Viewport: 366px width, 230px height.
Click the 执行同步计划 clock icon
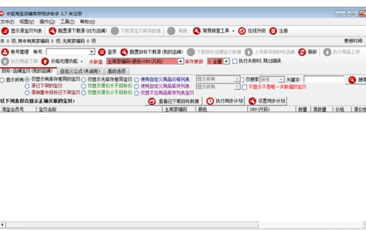pos(210,101)
